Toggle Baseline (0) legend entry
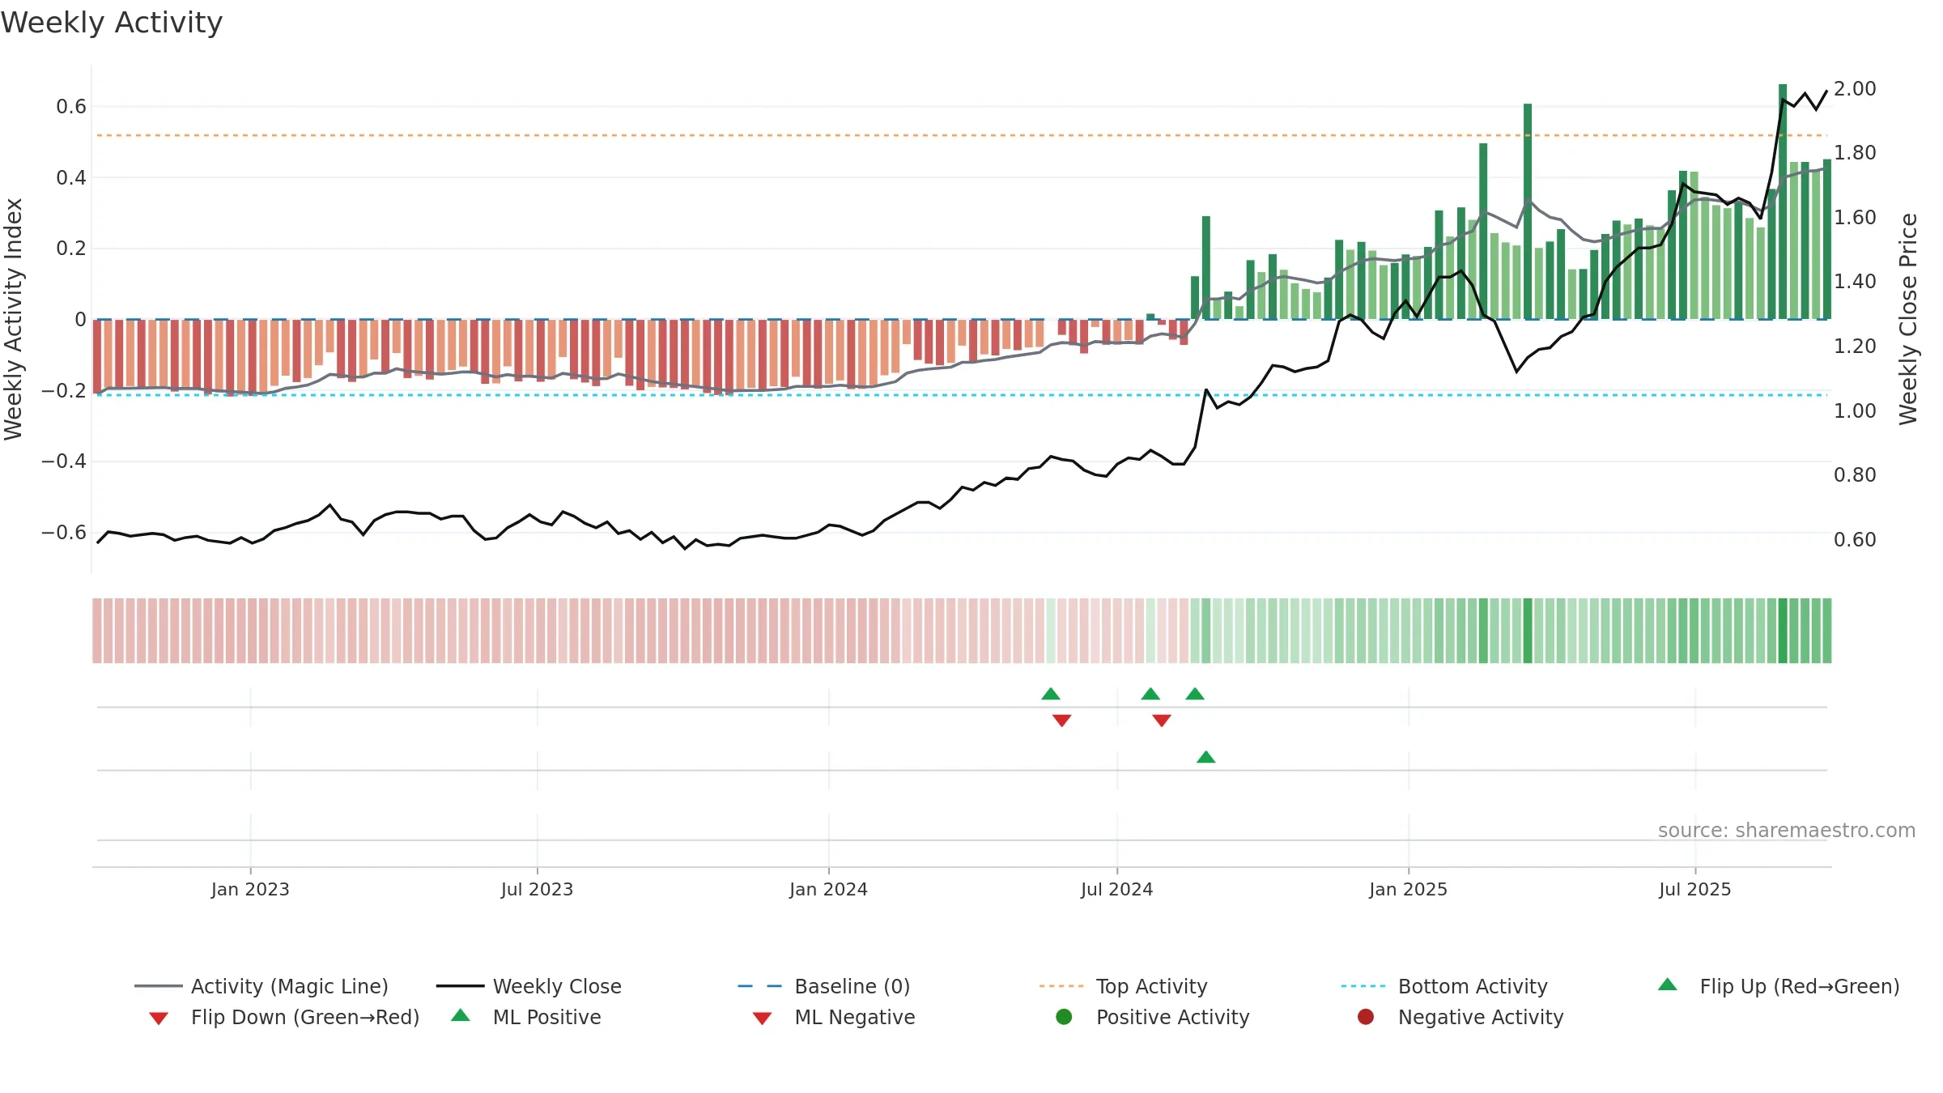This screenshot has width=1943, height=1093. point(824,986)
